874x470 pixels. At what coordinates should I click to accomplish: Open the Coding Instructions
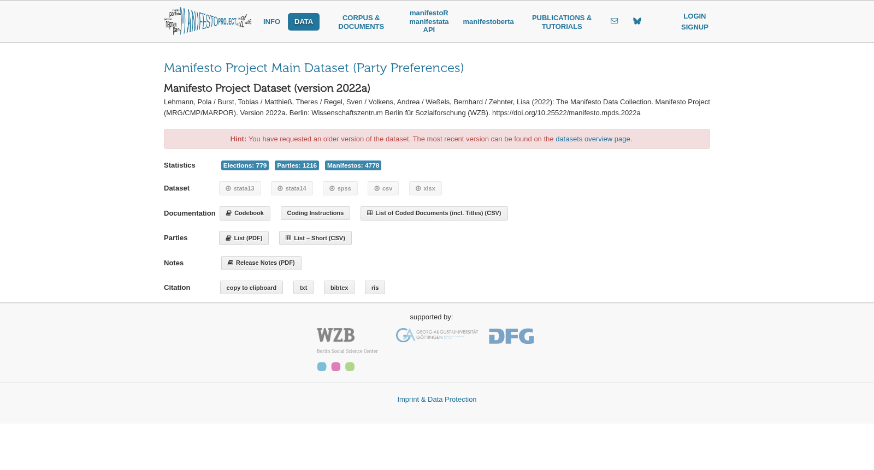[x=315, y=213]
